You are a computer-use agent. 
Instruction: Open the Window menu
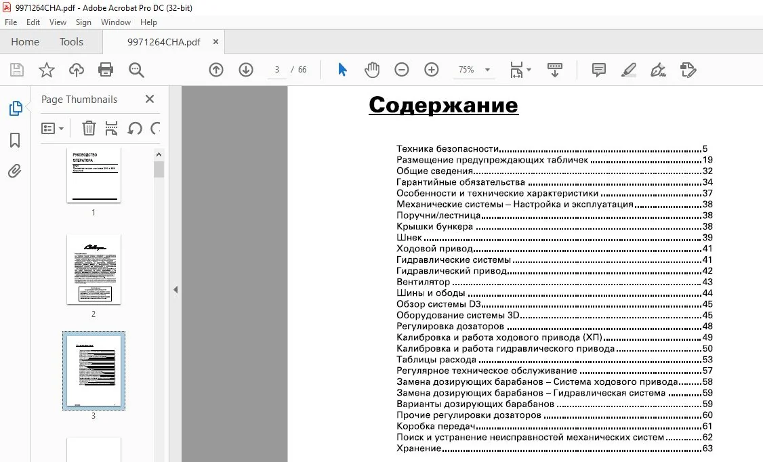click(116, 22)
